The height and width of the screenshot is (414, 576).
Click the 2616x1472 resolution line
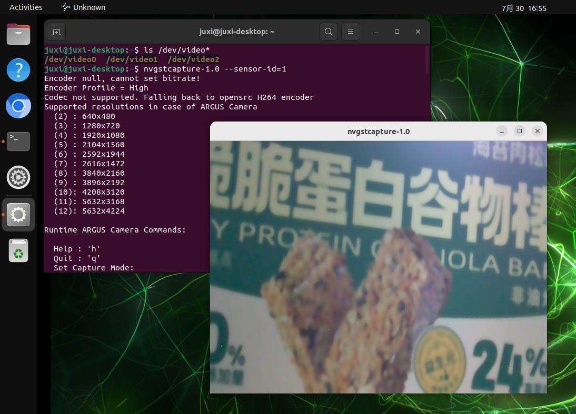coord(89,164)
